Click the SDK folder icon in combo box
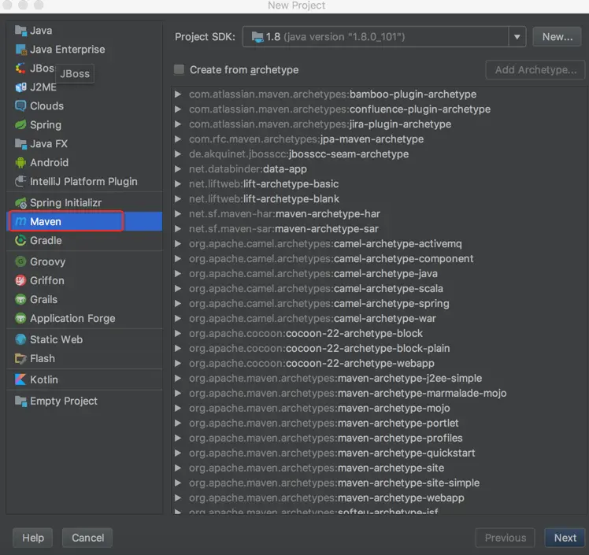This screenshot has height=555, width=589. point(257,37)
